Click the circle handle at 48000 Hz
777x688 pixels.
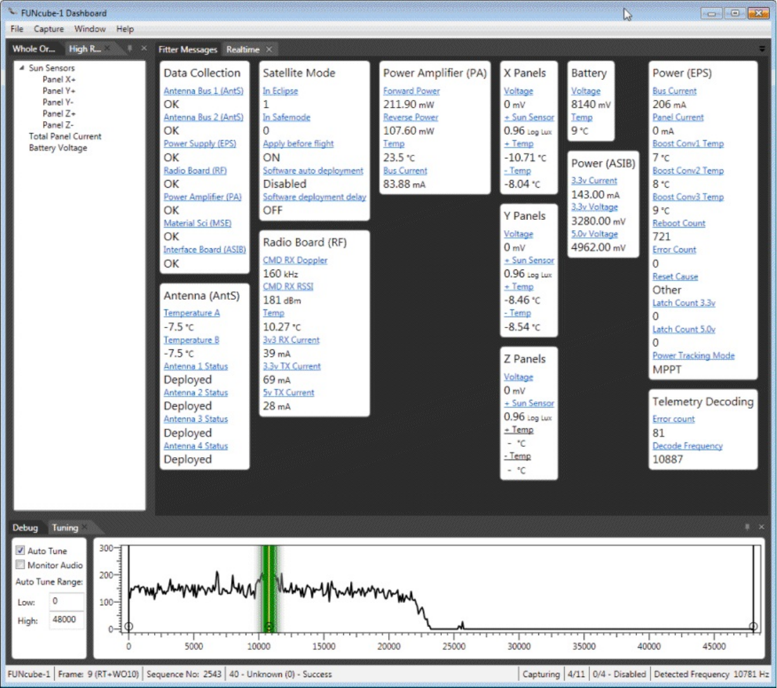pos(752,626)
